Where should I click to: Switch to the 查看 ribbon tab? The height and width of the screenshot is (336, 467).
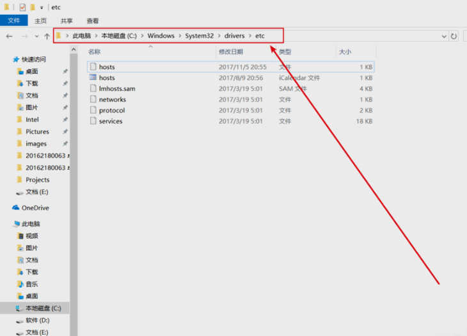click(93, 20)
